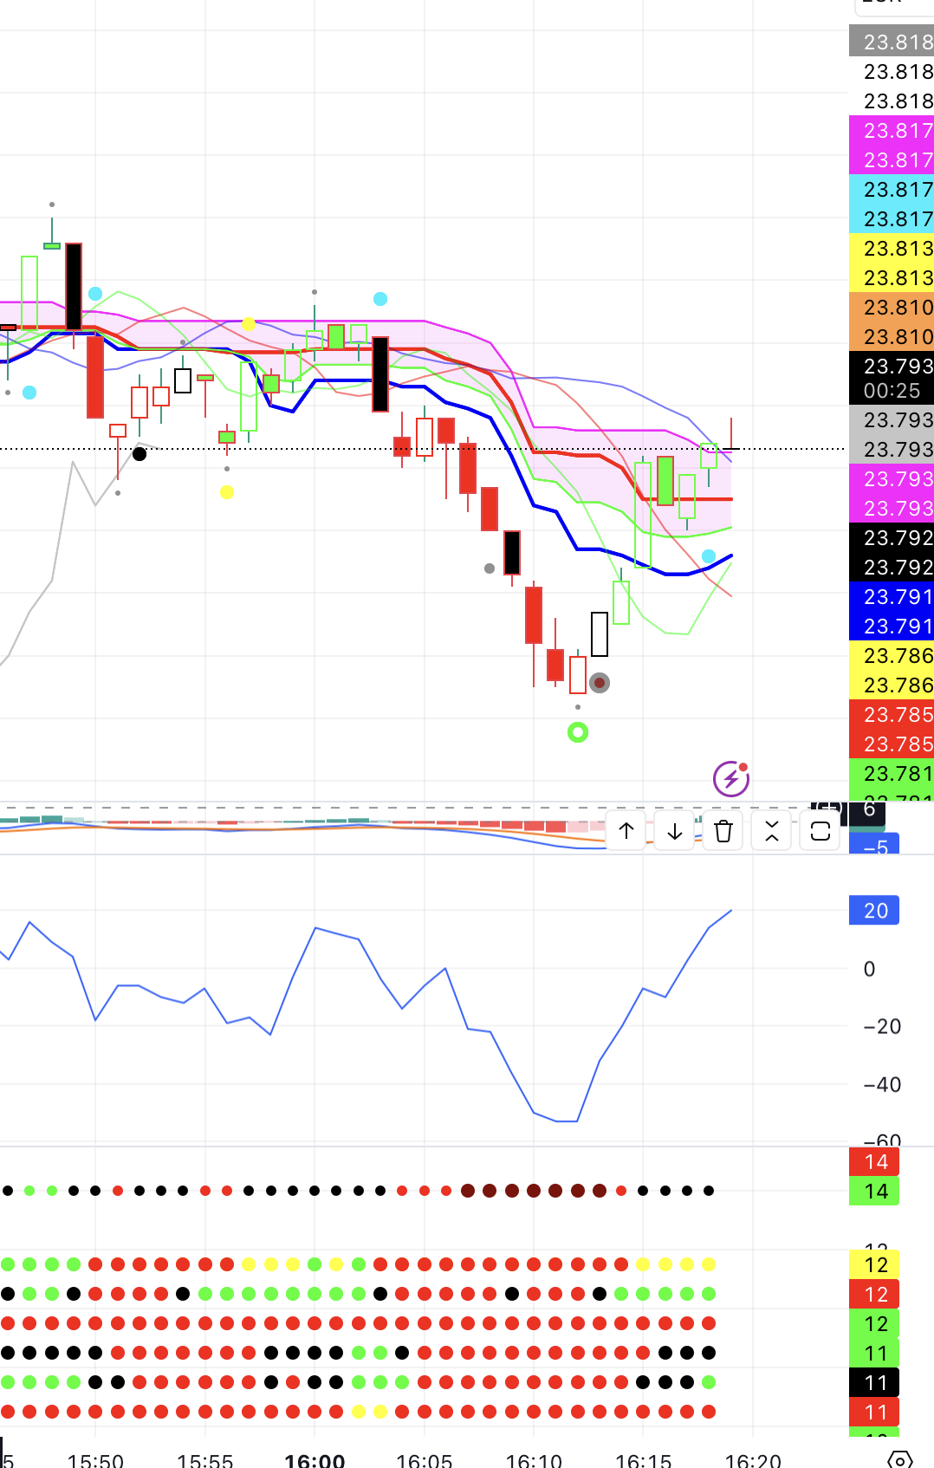The height and width of the screenshot is (1468, 934).
Task: Click the gray dot with dark red center
Action: (600, 683)
